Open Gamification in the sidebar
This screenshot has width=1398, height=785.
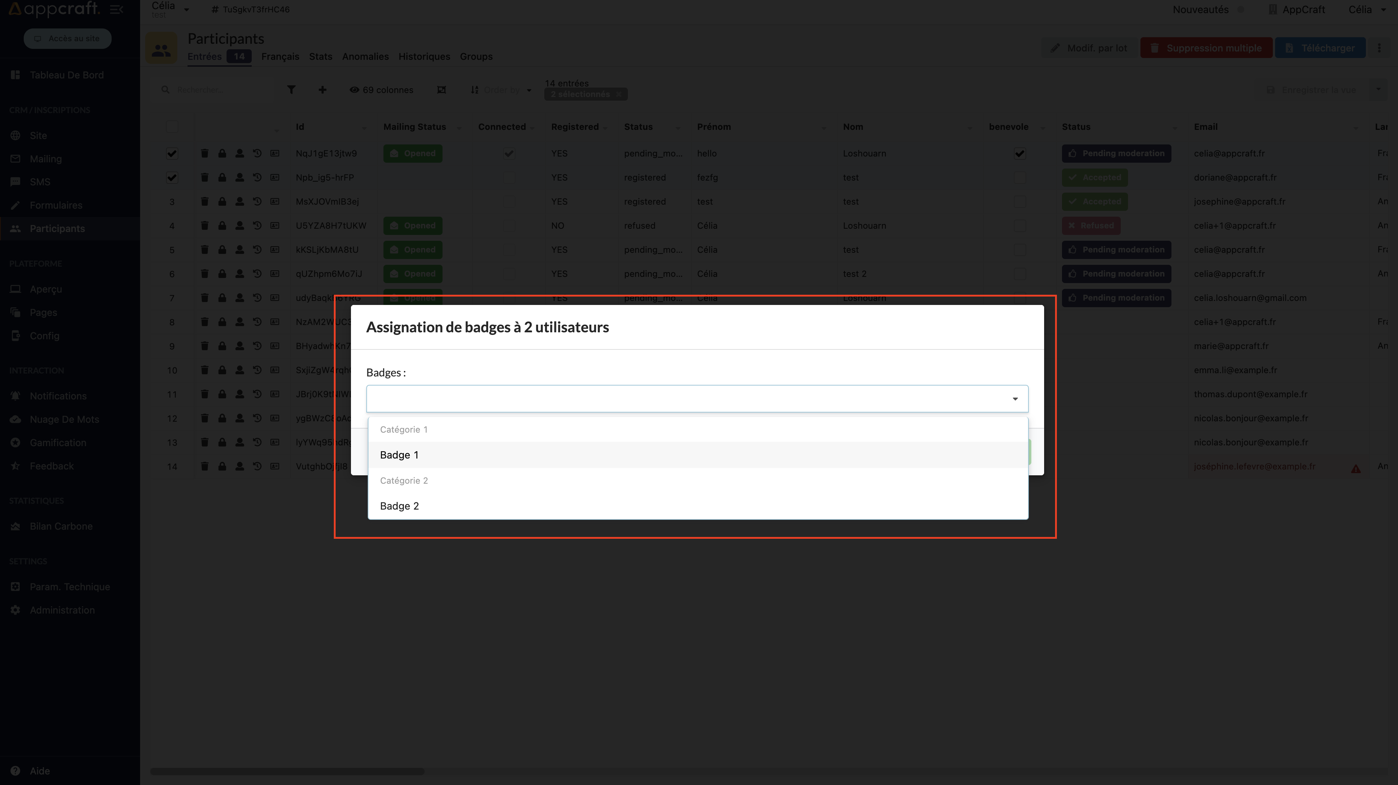tap(58, 443)
